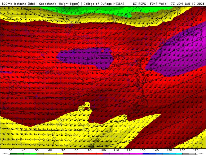The image size is (206, 155).
Task: Select the dark purple 100-105 kt swatch
Action: coord(106,154)
